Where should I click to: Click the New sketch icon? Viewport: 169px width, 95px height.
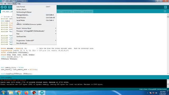(x=10, y=7)
